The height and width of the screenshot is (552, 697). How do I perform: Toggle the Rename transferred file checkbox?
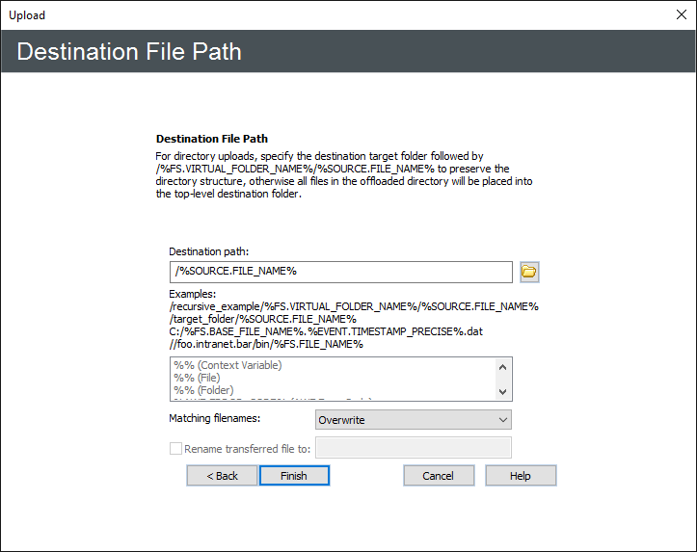tap(175, 448)
